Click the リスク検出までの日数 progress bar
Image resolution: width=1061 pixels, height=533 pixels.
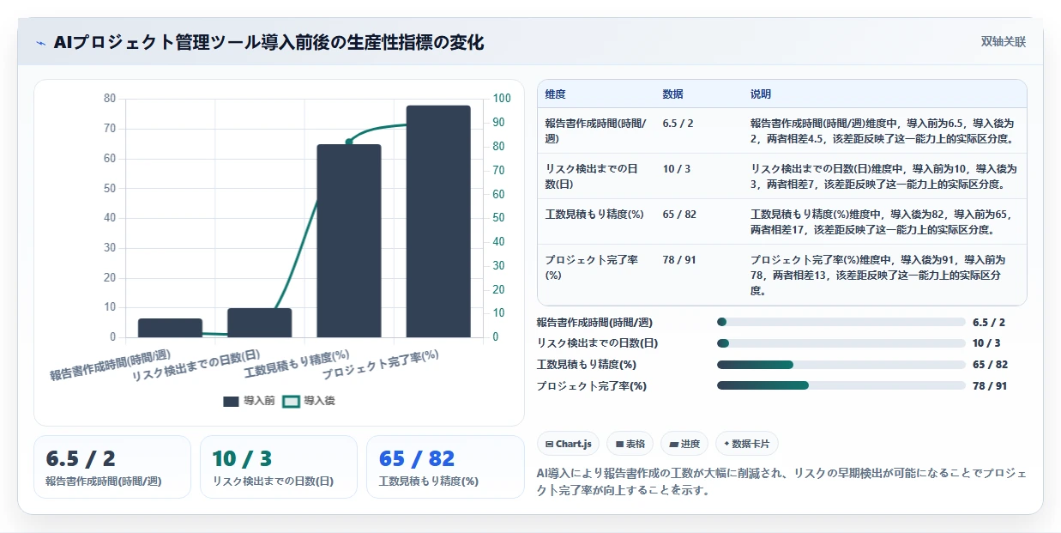pos(841,343)
